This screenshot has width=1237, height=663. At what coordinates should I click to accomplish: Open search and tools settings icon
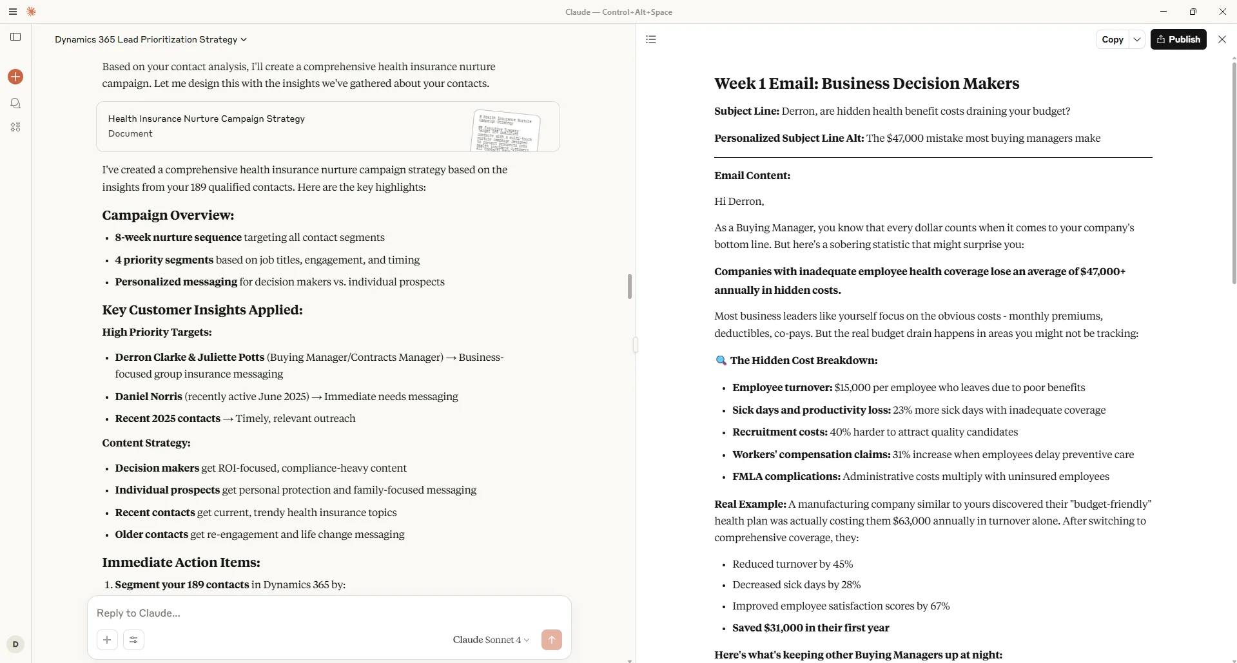pyautogui.click(x=133, y=640)
